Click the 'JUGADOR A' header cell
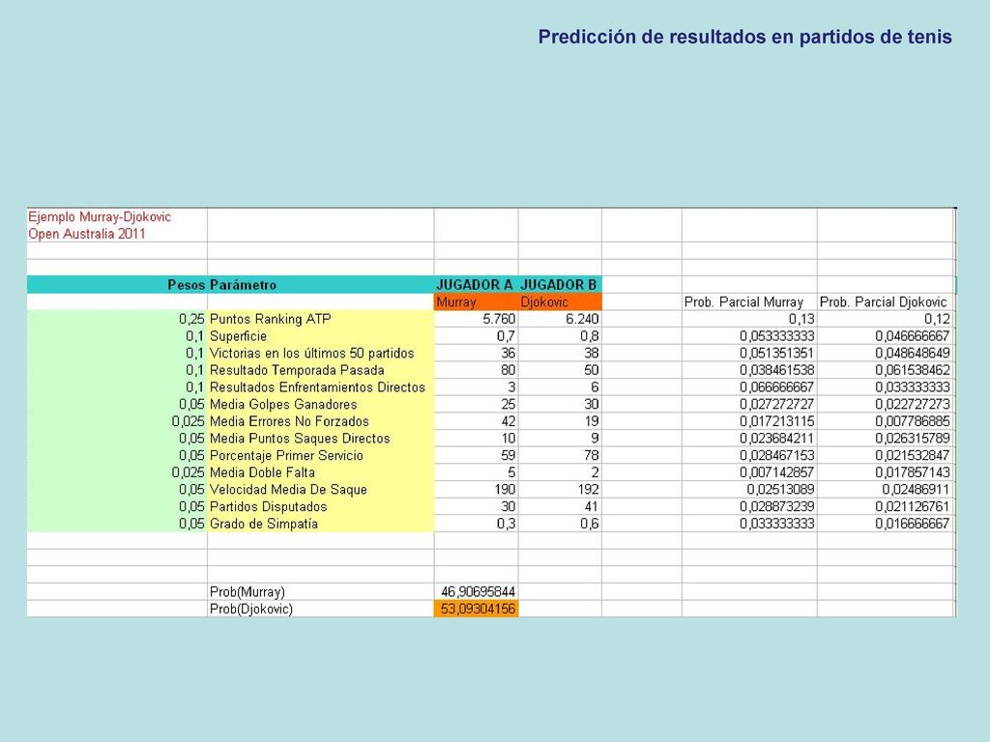This screenshot has width=990, height=742. coord(475,285)
